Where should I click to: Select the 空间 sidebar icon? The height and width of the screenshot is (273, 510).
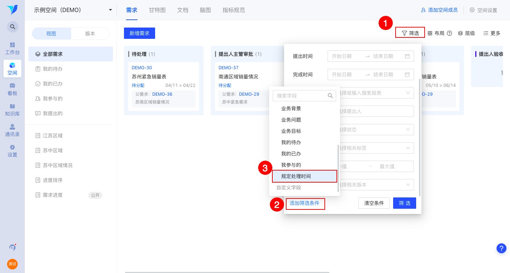coord(12,69)
